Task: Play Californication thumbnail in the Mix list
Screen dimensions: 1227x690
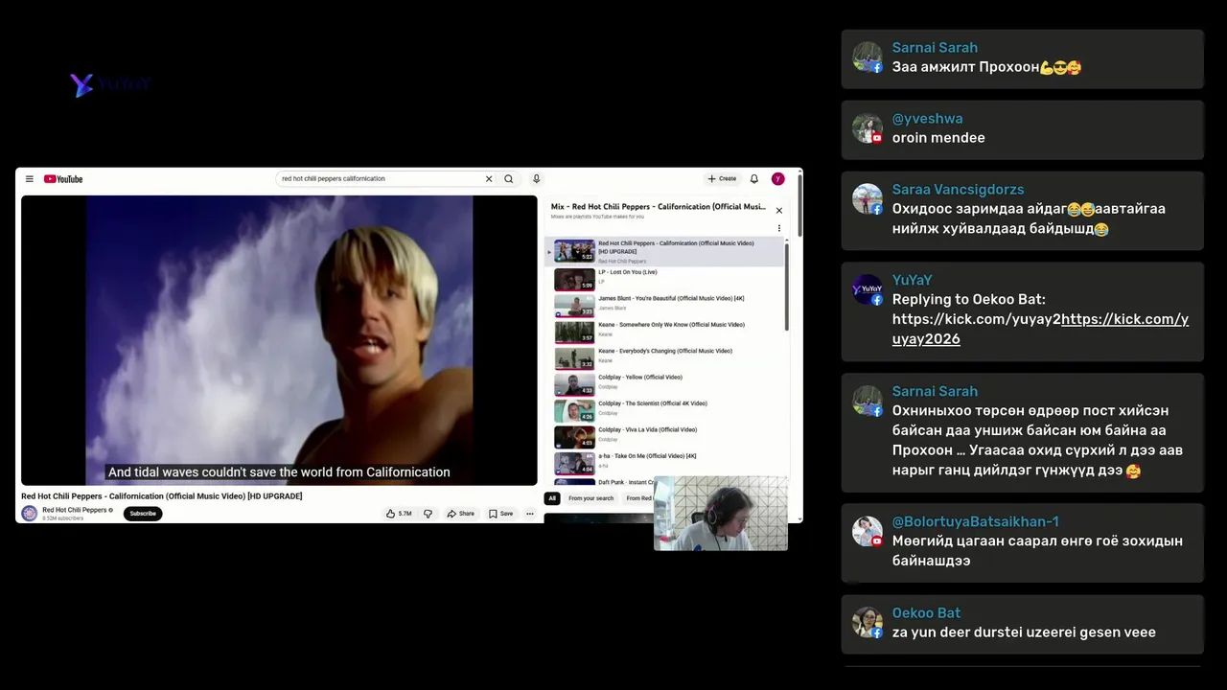Action: tap(574, 251)
